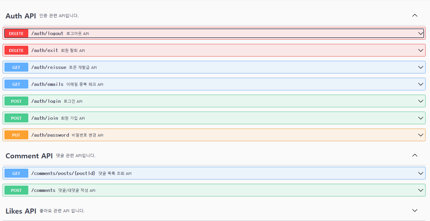Viewport: 430px width, 221px height.
Task: Click the '토큰 재발급 API' description text
Action: coord(83,68)
